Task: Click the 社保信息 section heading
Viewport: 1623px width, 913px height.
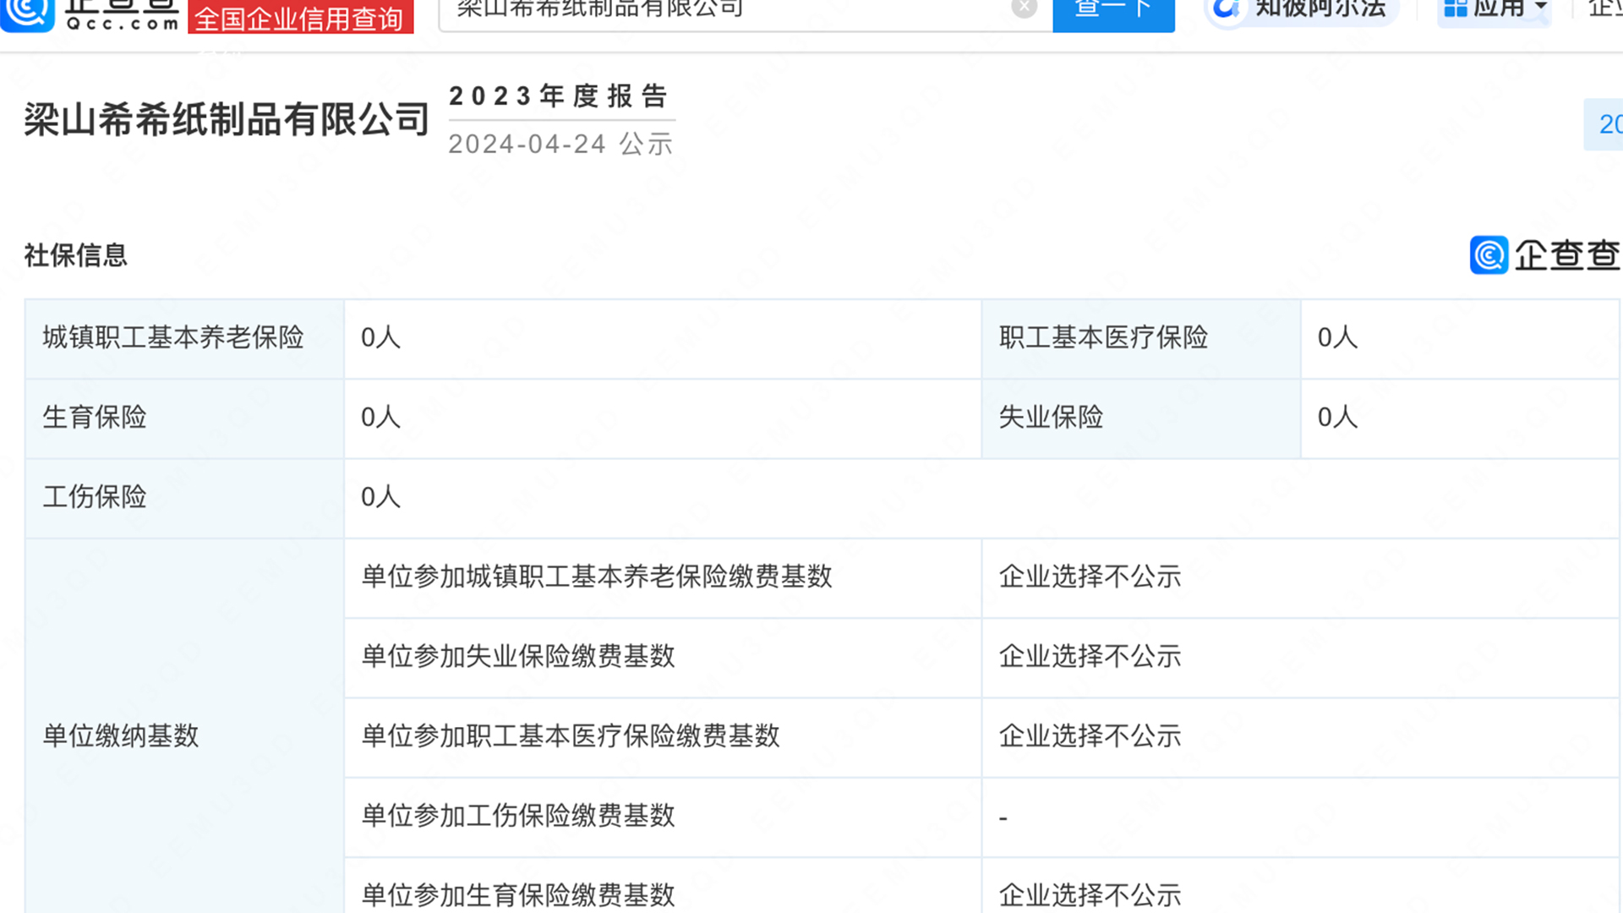Action: (x=76, y=254)
